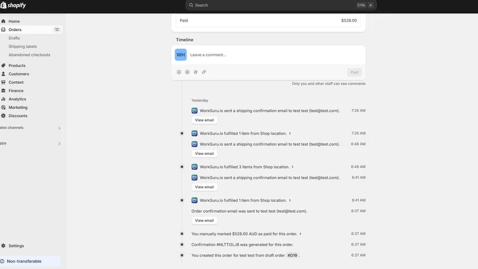Click the Customers person icon
This screenshot has height=269, width=478.
(x=4, y=74)
